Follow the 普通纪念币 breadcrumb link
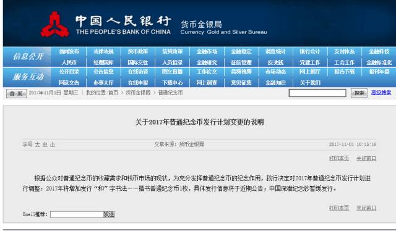The height and width of the screenshot is (231, 396). [x=171, y=93]
